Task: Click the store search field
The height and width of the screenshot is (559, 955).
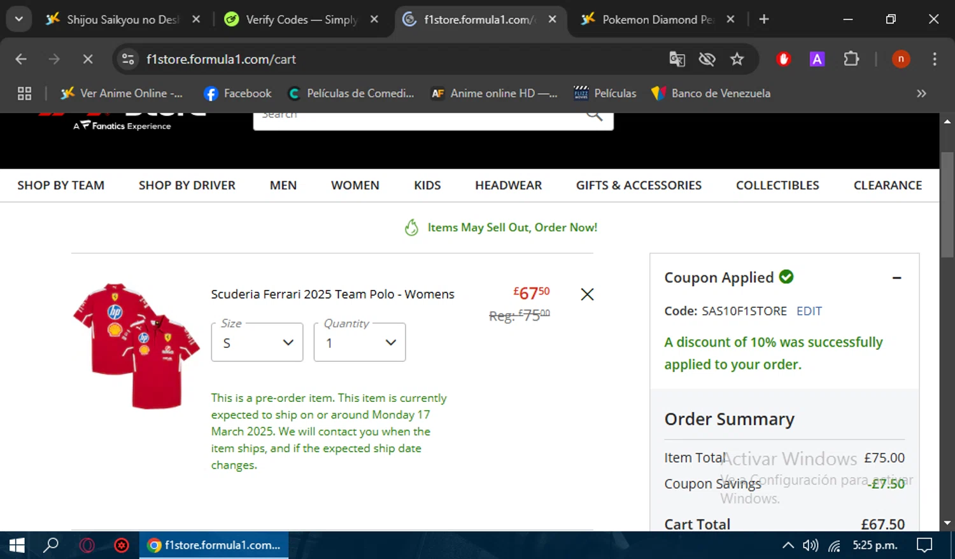Action: [433, 121]
